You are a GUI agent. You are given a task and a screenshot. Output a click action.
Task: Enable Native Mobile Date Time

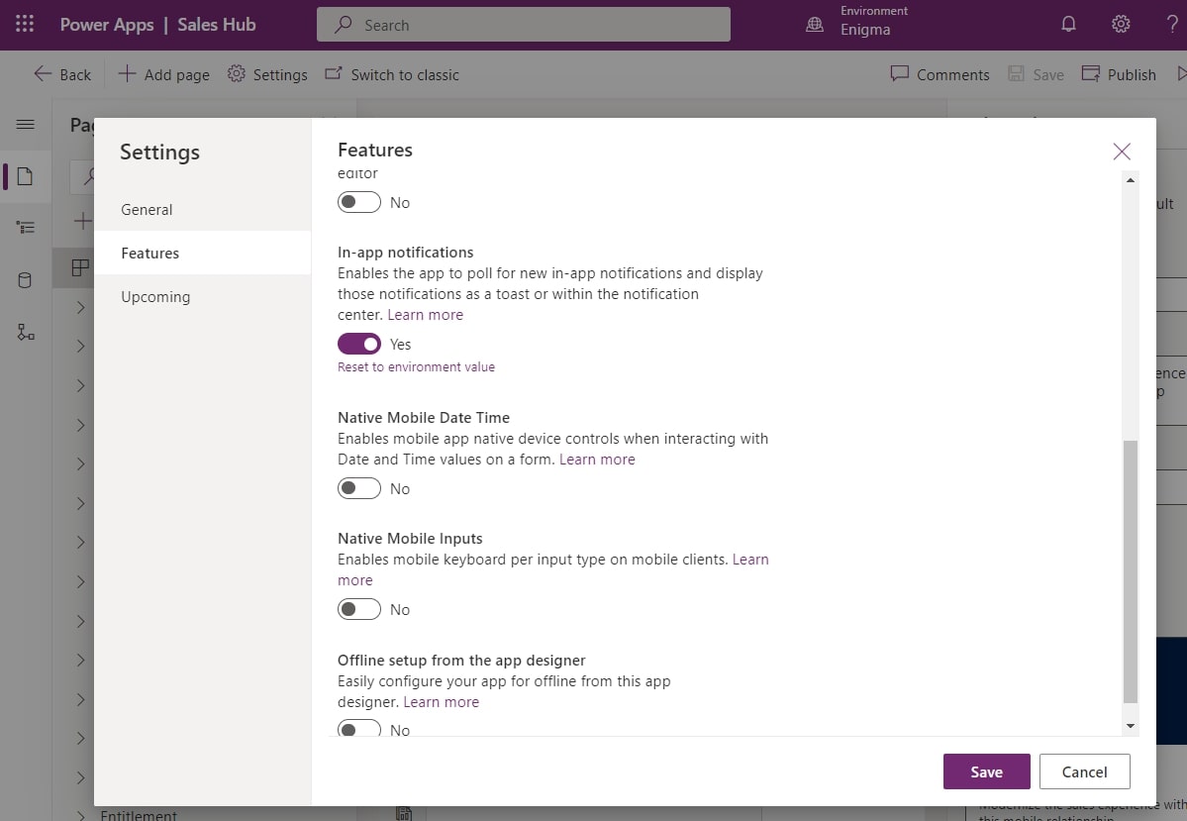point(358,487)
